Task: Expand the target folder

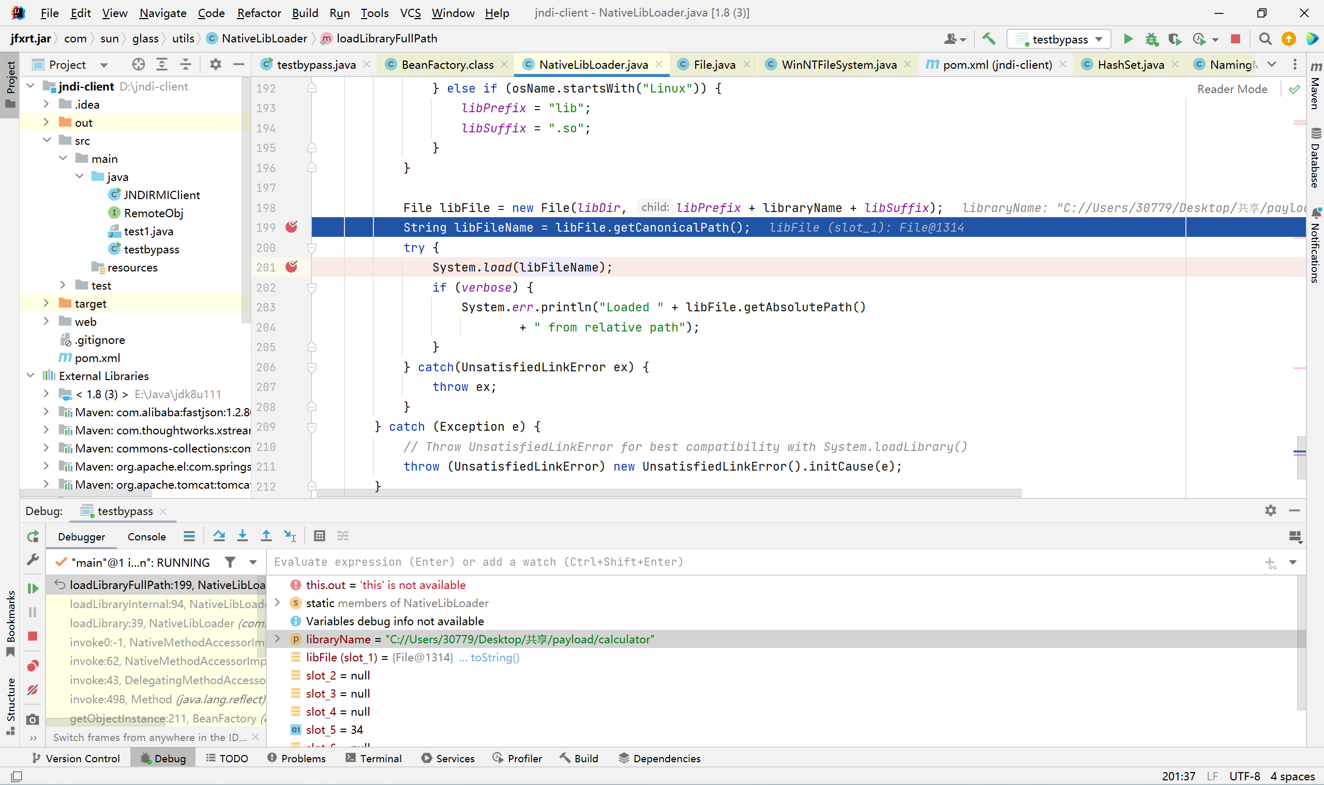Action: [46, 303]
